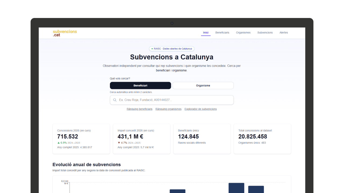The width and height of the screenshot is (344, 193).
Task: Open the Rànquing organismes link
Action: pyautogui.click(x=168, y=109)
